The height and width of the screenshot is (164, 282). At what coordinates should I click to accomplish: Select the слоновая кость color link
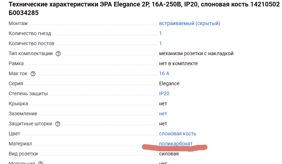point(178,134)
